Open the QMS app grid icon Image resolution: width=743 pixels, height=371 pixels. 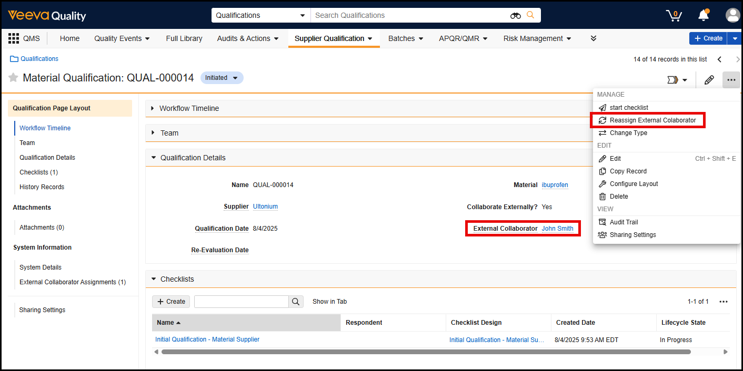pos(14,38)
